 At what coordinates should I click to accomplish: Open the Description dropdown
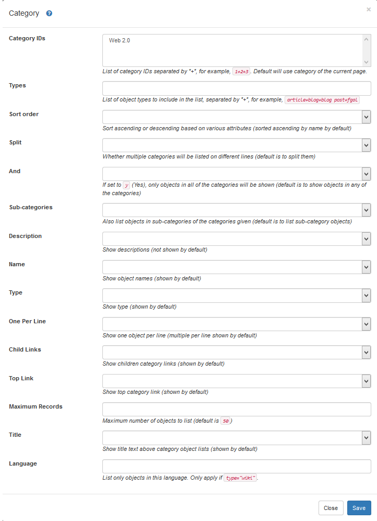[x=237, y=239]
